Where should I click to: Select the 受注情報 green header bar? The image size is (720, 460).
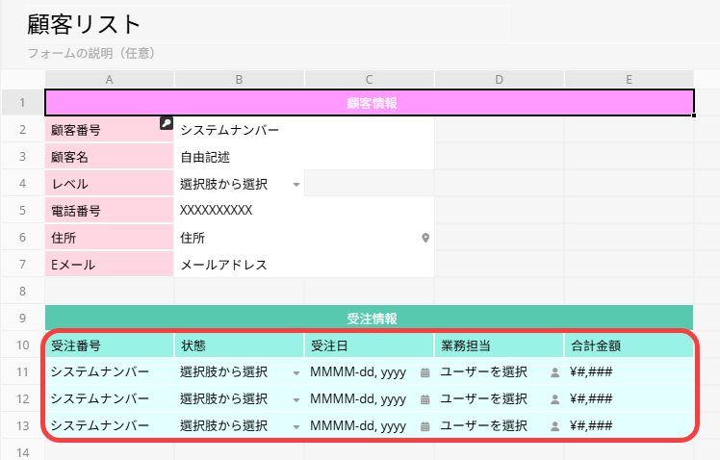pyautogui.click(x=370, y=318)
